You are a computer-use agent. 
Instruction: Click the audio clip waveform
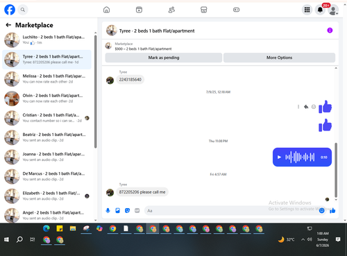click(300, 157)
